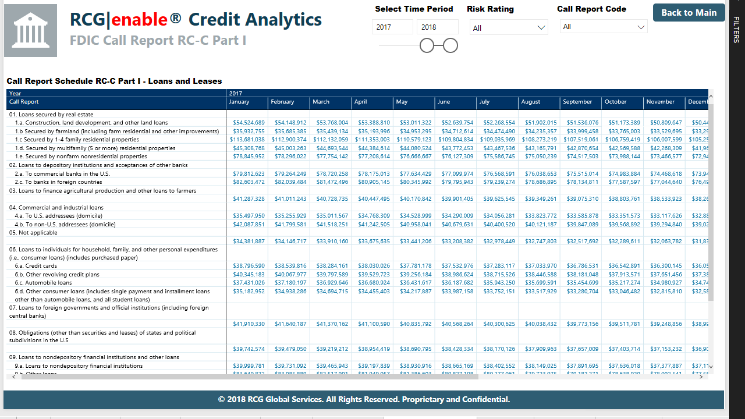Click the table's vertical scrollbar down arrow
The image size is (745, 419).
tap(711, 367)
